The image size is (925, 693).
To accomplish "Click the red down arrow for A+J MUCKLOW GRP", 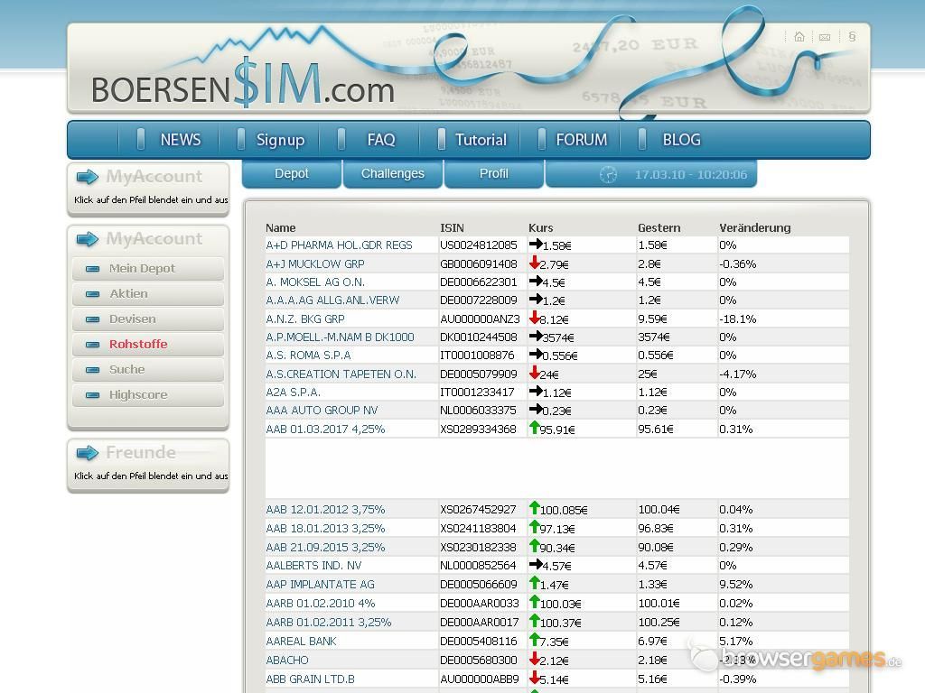I will [x=535, y=263].
